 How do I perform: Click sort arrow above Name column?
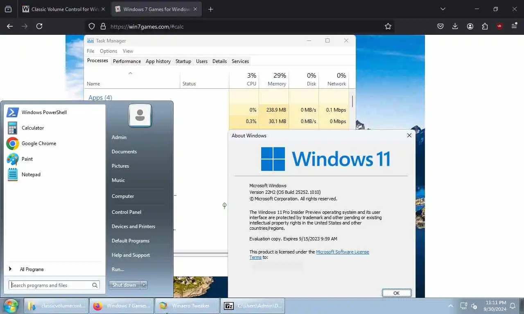point(130,73)
